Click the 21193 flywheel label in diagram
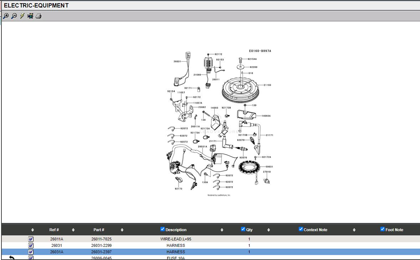The height and width of the screenshot is (260, 420). [267, 85]
